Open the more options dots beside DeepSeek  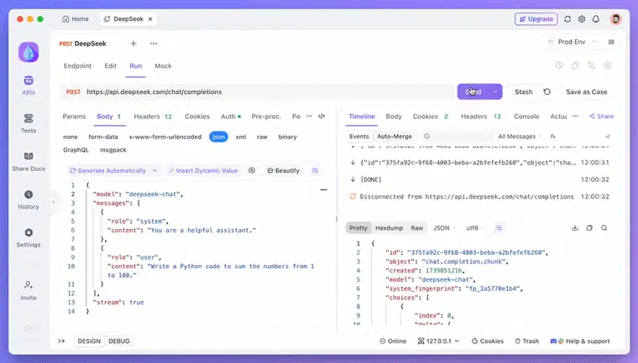[154, 44]
